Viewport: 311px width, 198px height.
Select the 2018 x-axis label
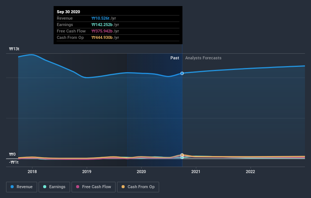[32, 172]
